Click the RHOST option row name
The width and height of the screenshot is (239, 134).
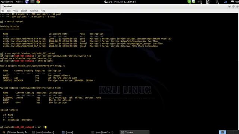[x=6, y=76]
